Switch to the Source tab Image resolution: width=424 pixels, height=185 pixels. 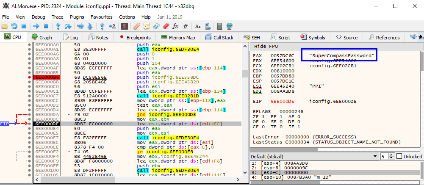pyautogui.click(x=347, y=38)
